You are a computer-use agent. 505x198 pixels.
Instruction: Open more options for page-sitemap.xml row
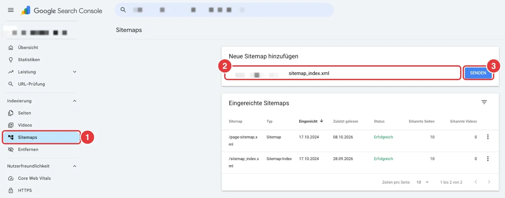coord(488,137)
